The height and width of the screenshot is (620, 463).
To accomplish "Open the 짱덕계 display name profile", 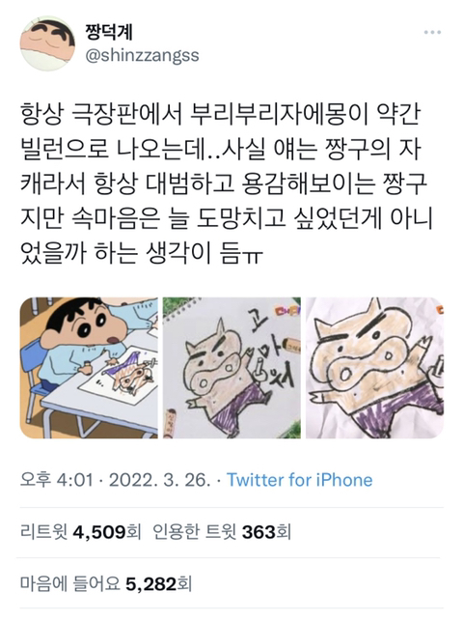I will pos(109,33).
